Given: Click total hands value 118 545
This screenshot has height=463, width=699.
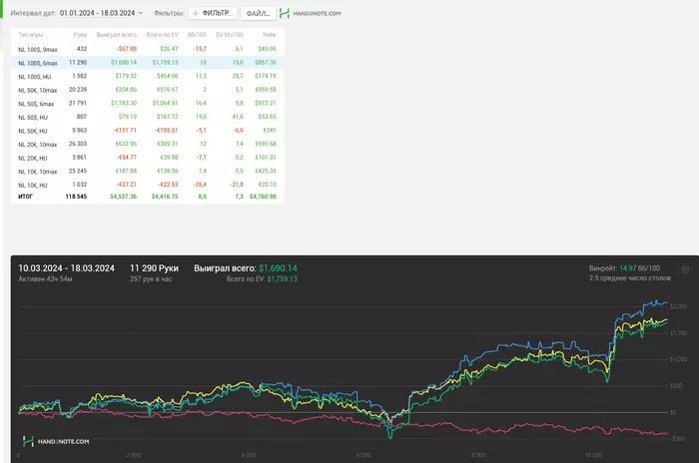Looking at the screenshot, I should click(x=76, y=197).
